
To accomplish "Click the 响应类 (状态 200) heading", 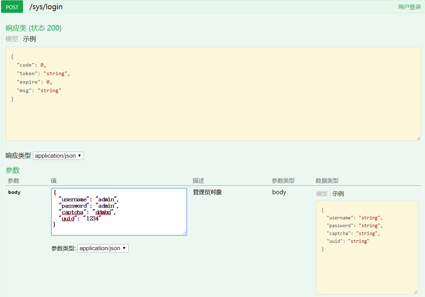I will point(34,28).
